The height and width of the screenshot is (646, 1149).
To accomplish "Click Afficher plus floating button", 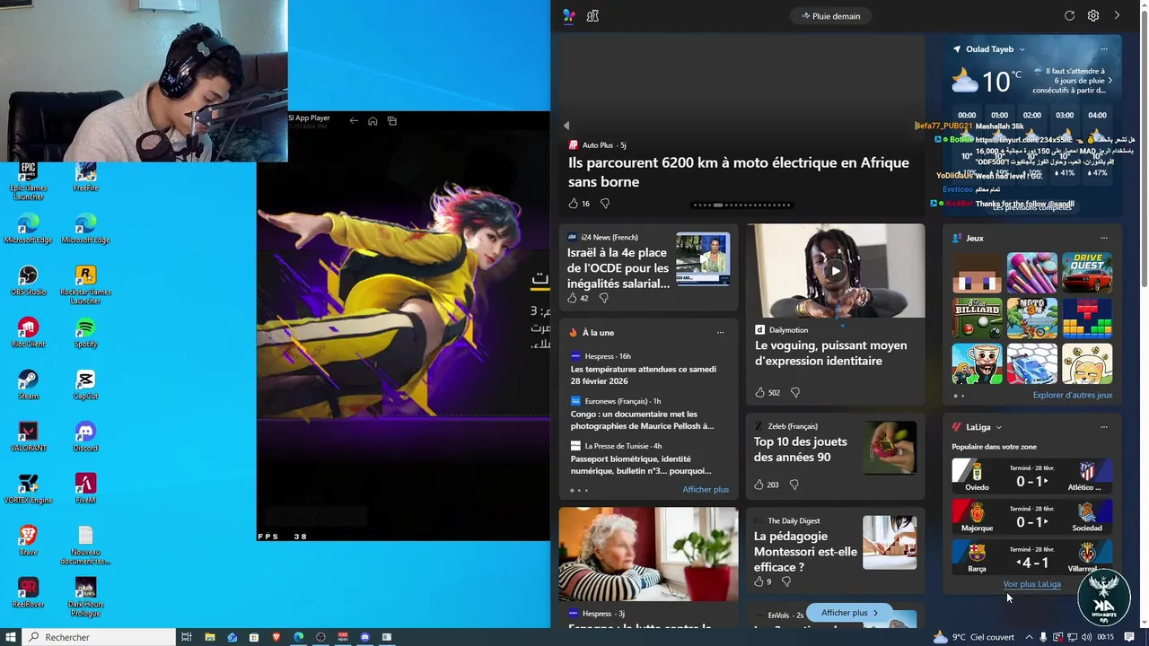I will (851, 613).
